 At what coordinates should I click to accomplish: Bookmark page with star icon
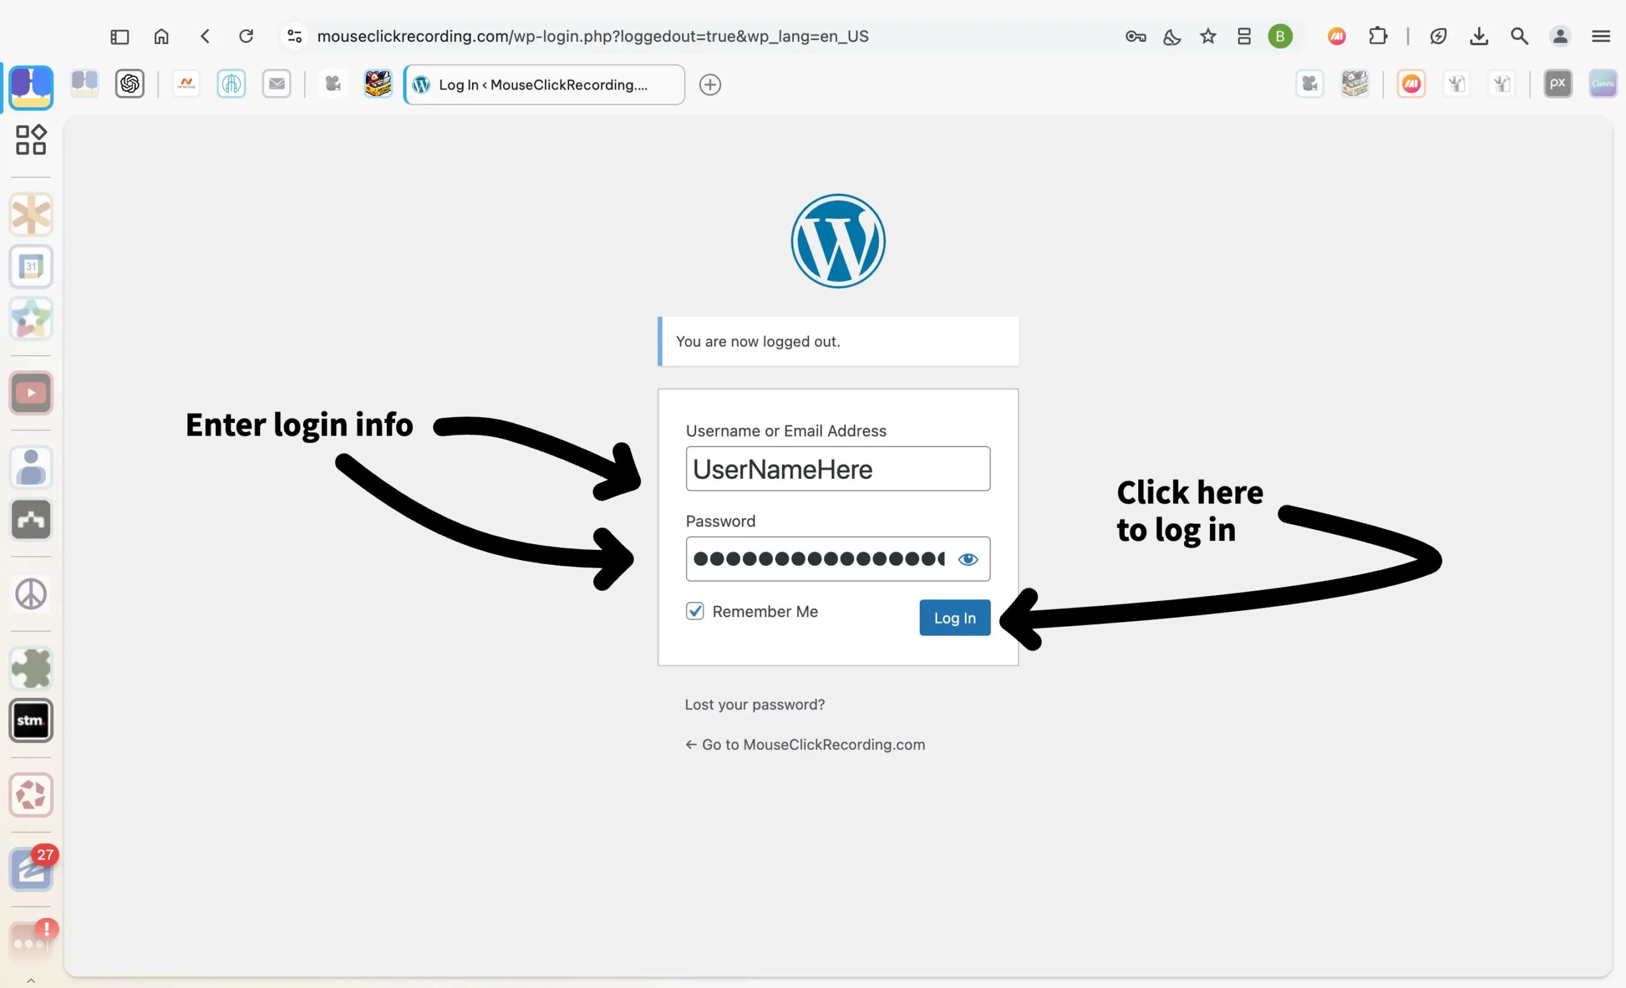click(1207, 36)
